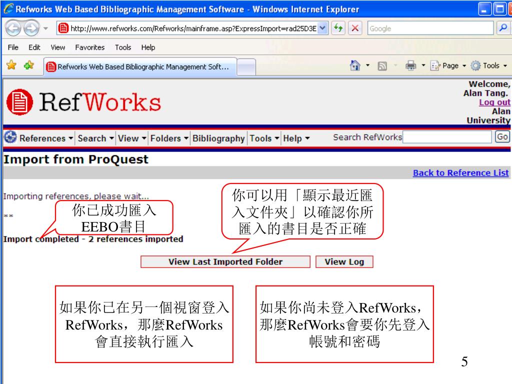This screenshot has height=384, width=512.
Task: Click the page icon in address bar
Action: coord(63,28)
